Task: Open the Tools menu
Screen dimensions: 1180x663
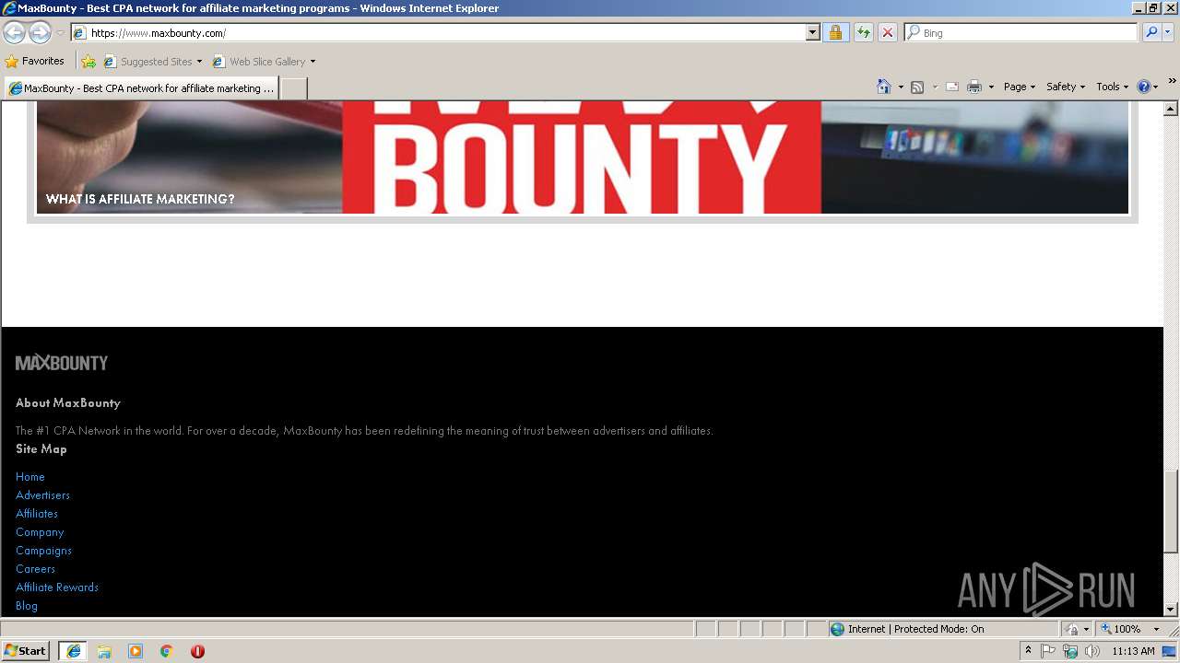Action: 1112,87
